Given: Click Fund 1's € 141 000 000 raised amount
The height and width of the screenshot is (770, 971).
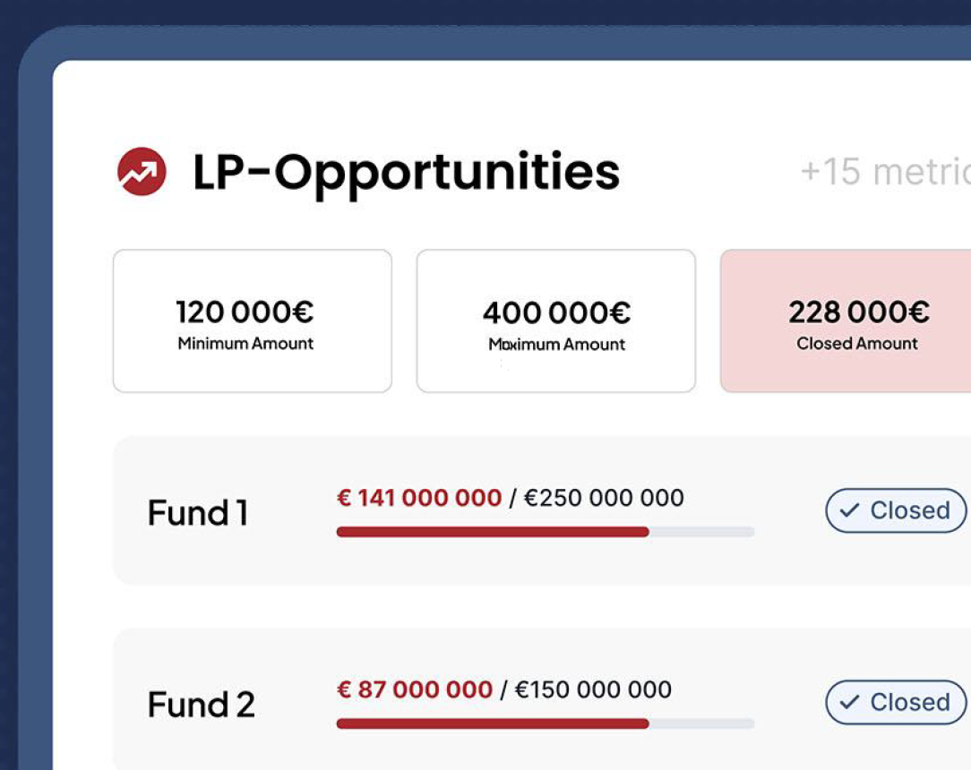Looking at the screenshot, I should coord(418,498).
